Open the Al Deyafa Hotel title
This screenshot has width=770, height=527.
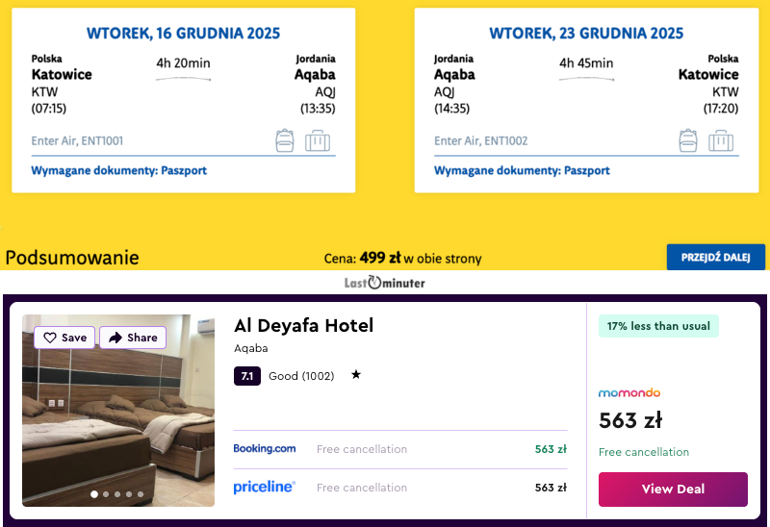point(303,325)
